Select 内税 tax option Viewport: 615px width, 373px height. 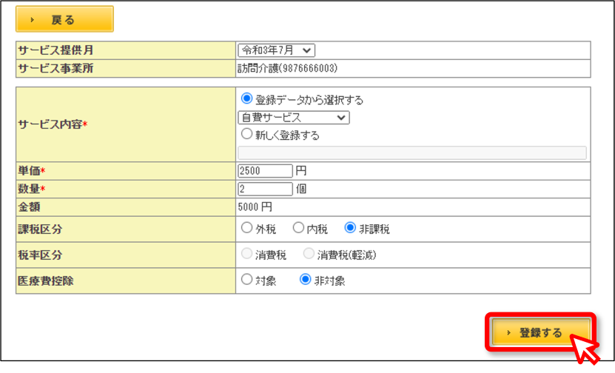[x=298, y=227]
